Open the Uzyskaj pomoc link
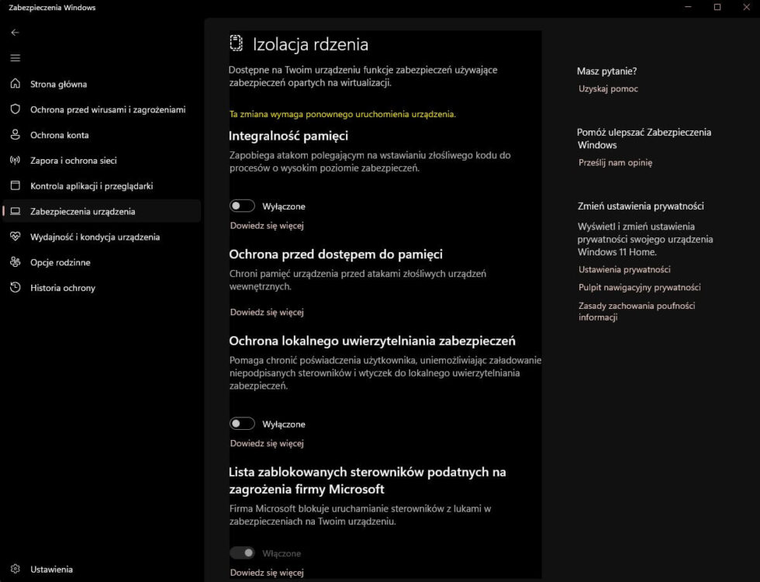 pos(608,88)
